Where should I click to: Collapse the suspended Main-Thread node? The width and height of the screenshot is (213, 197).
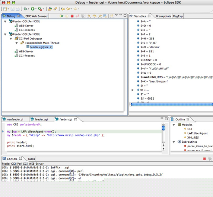pyautogui.click(x=17, y=43)
